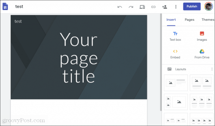Viewport: 215px width, 126px height.
Task: Open the three-dot More menu
Action: click(x=176, y=7)
